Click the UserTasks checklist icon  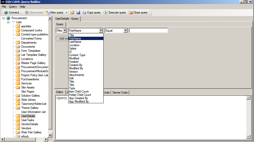18,120
